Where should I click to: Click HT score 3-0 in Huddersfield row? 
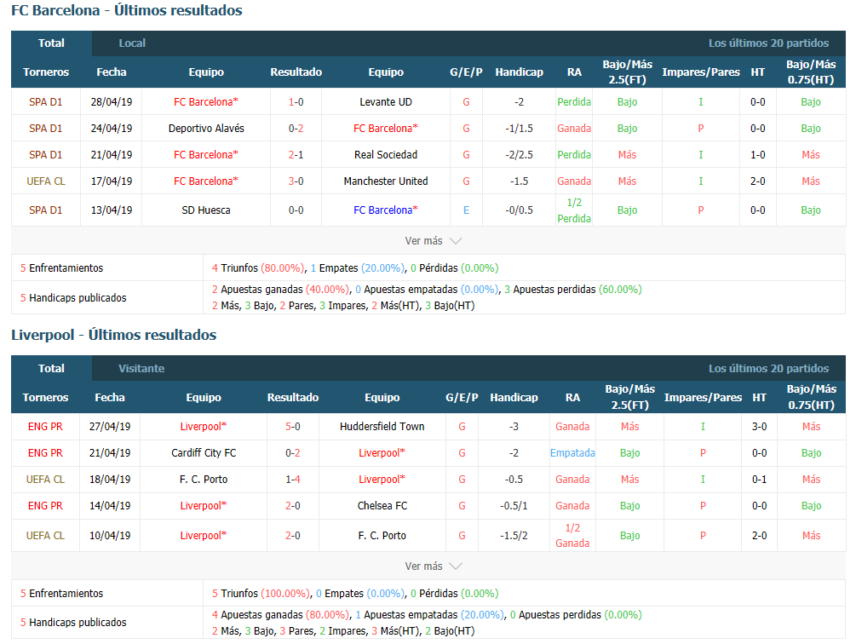[760, 427]
